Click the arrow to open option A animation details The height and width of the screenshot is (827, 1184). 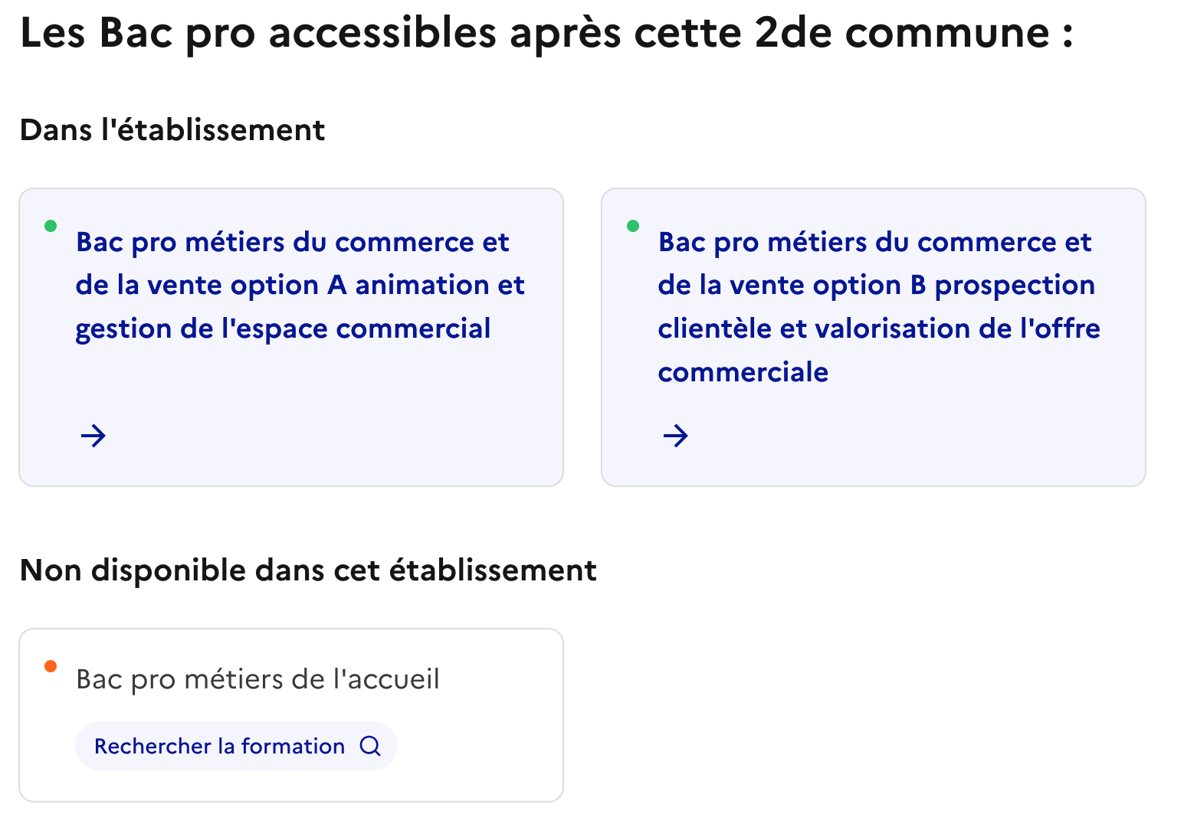[x=92, y=436]
